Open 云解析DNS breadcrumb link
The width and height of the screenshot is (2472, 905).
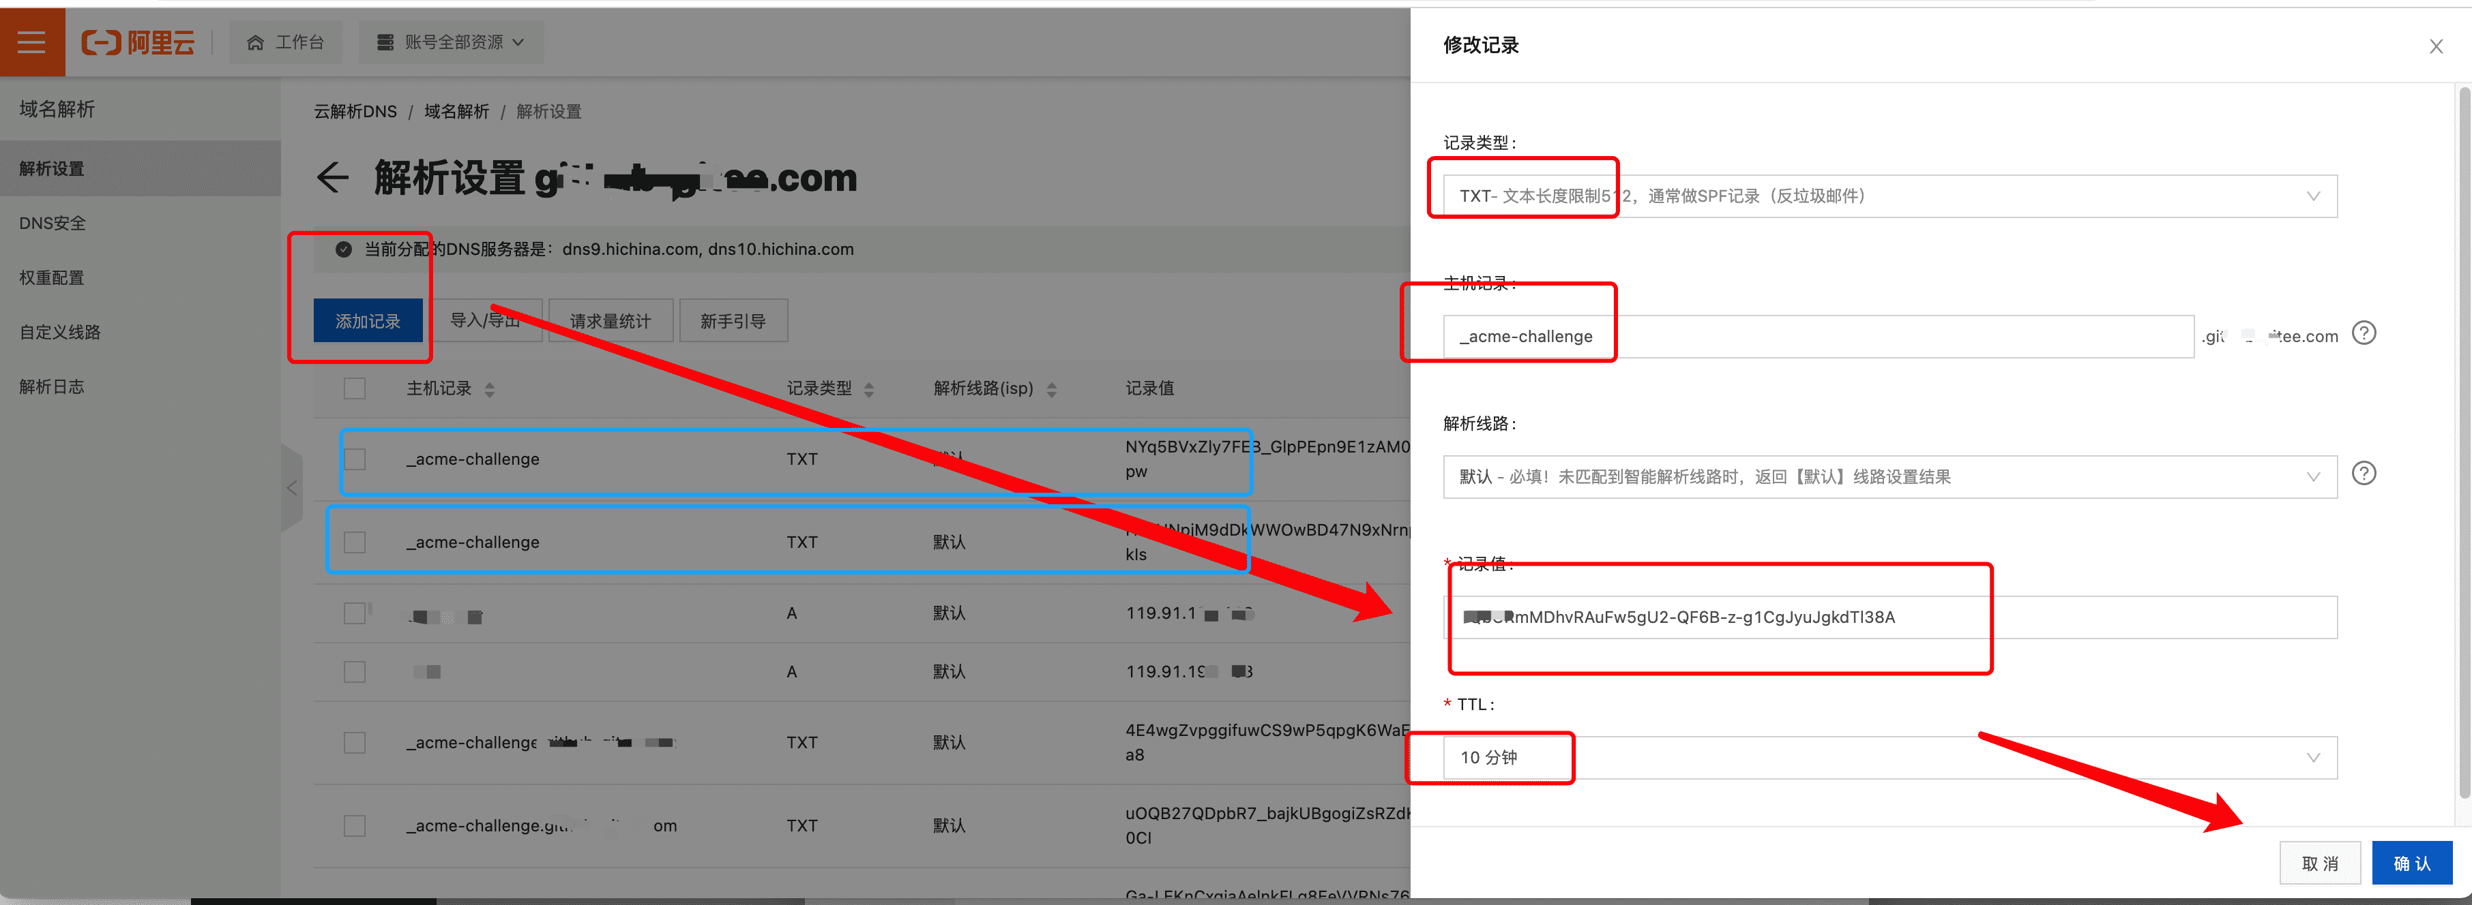tap(355, 111)
